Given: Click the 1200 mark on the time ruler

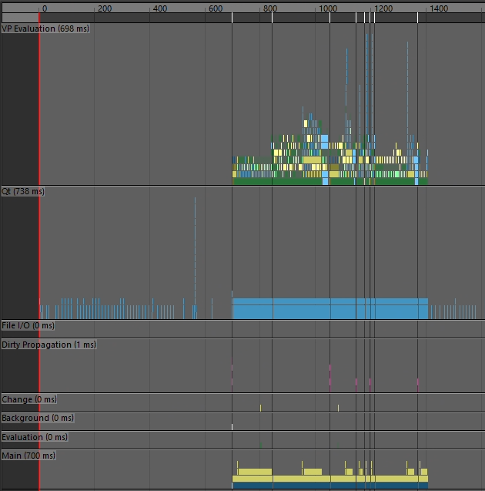Looking at the screenshot, I should tap(383, 8).
